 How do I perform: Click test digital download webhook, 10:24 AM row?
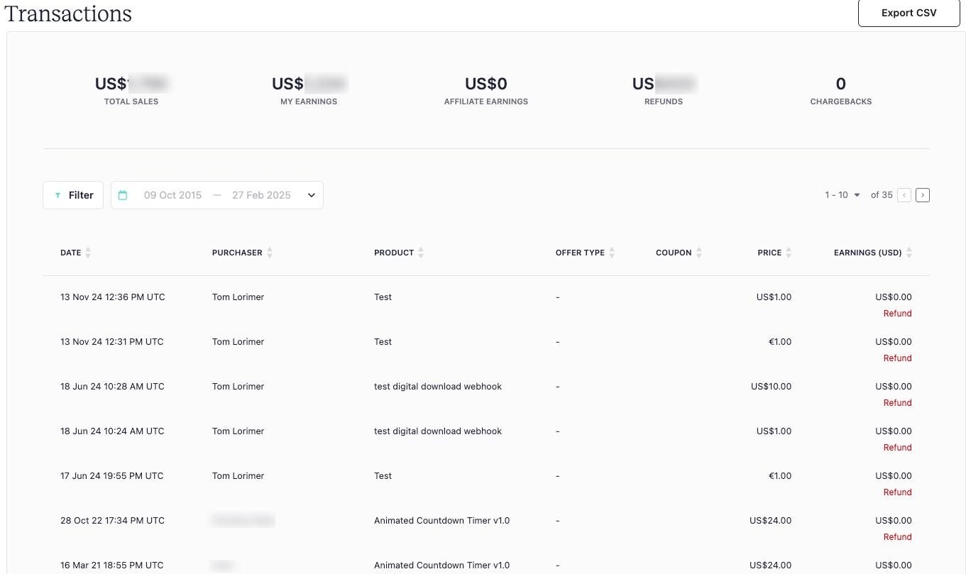click(x=438, y=431)
